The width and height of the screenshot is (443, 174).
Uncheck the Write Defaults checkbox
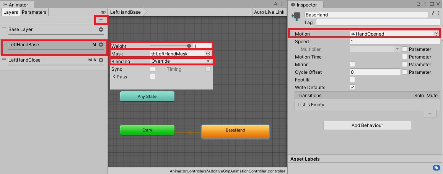(x=352, y=87)
